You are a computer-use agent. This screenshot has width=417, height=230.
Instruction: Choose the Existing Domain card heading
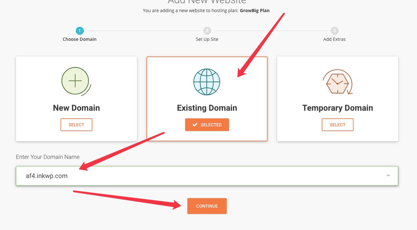(x=207, y=108)
